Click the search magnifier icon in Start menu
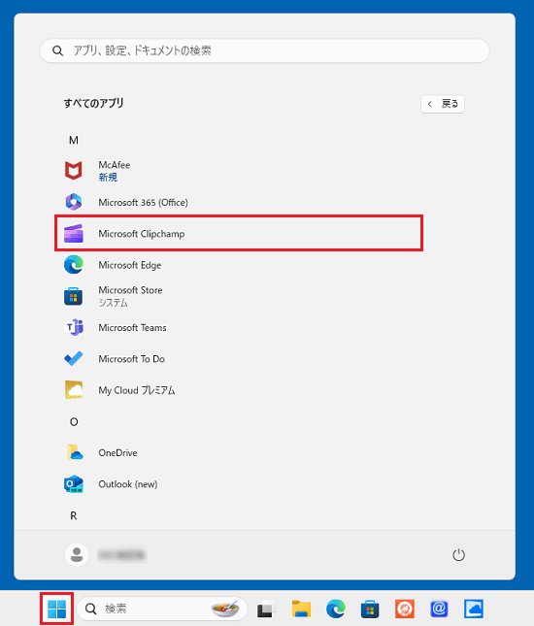 pos(58,50)
